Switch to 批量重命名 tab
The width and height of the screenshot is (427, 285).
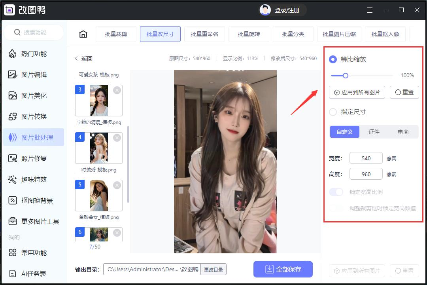204,34
